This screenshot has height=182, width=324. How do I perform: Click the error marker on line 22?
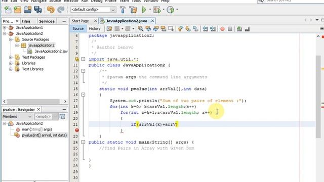(x=77, y=130)
